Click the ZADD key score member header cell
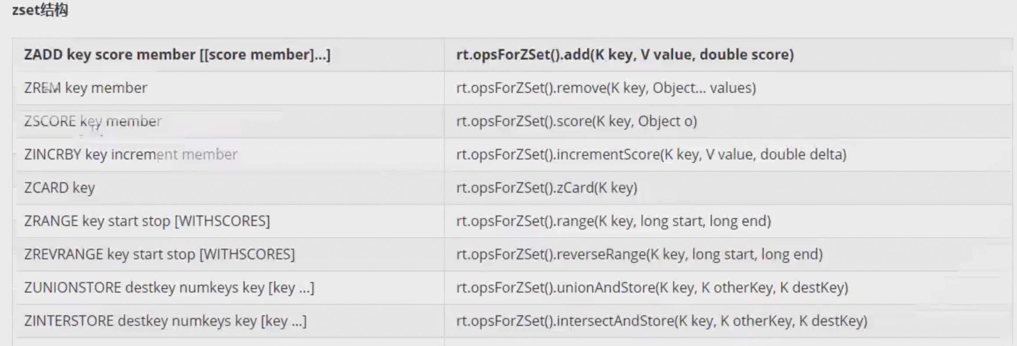1017x346 pixels. pyautogui.click(x=177, y=55)
